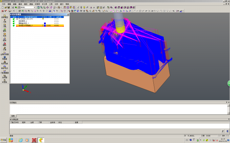This screenshot has width=230, height=143.
Task: Click the 读取模型 load model sidebar icon
Action: [x=5, y=16]
